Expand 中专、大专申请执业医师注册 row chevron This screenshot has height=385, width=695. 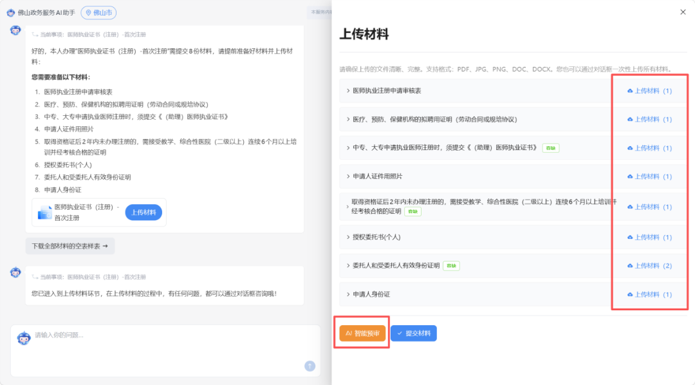(x=348, y=147)
